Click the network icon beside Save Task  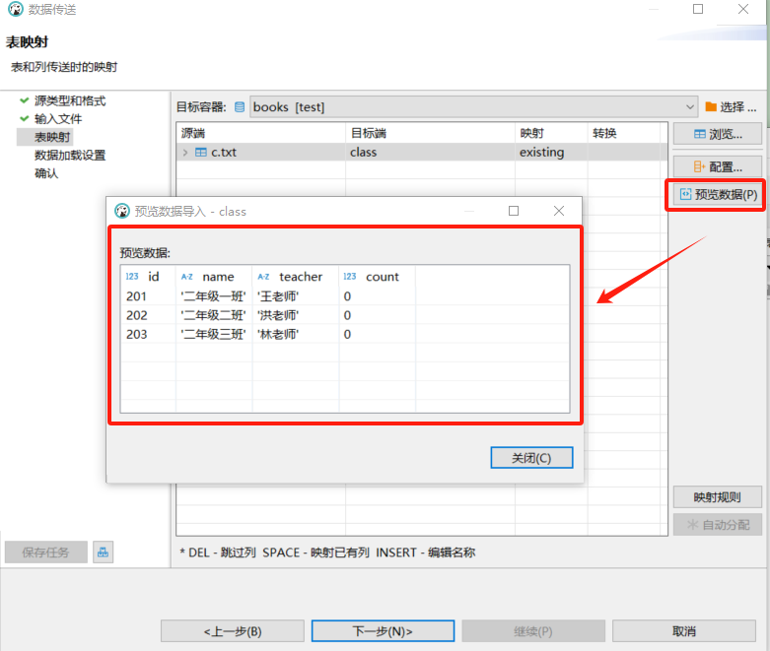104,553
